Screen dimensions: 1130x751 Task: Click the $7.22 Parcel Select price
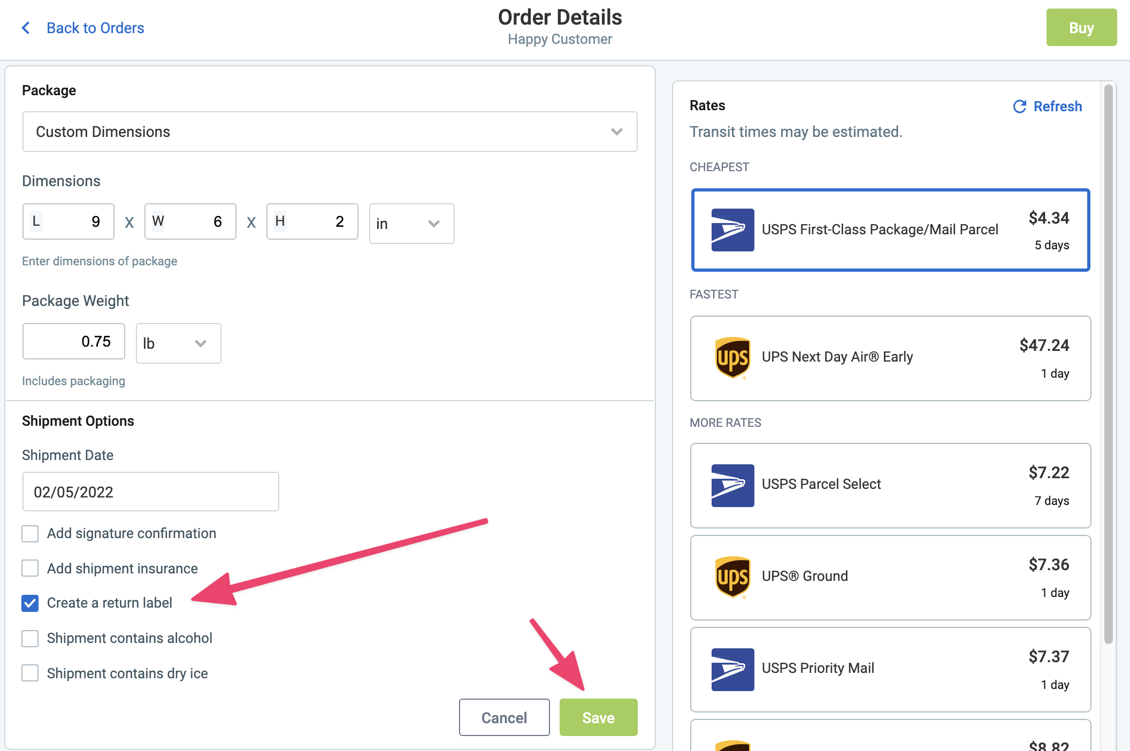(x=1049, y=472)
